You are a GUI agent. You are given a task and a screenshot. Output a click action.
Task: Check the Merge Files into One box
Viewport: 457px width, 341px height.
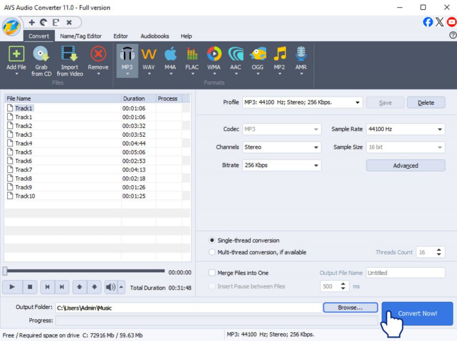[212, 273]
